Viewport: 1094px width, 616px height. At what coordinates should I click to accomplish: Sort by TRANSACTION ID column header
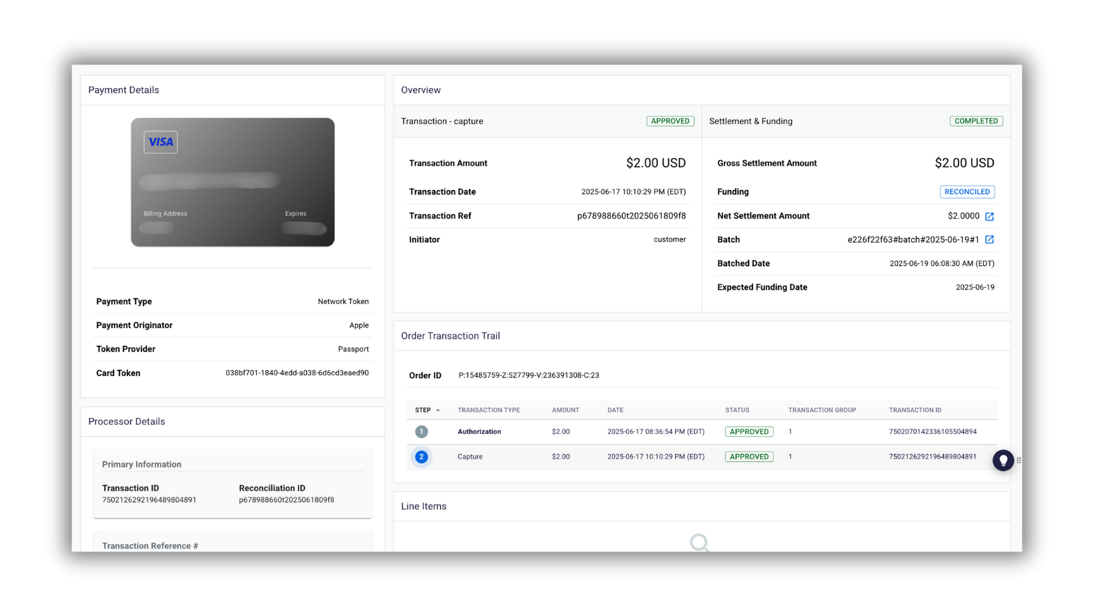(915, 410)
